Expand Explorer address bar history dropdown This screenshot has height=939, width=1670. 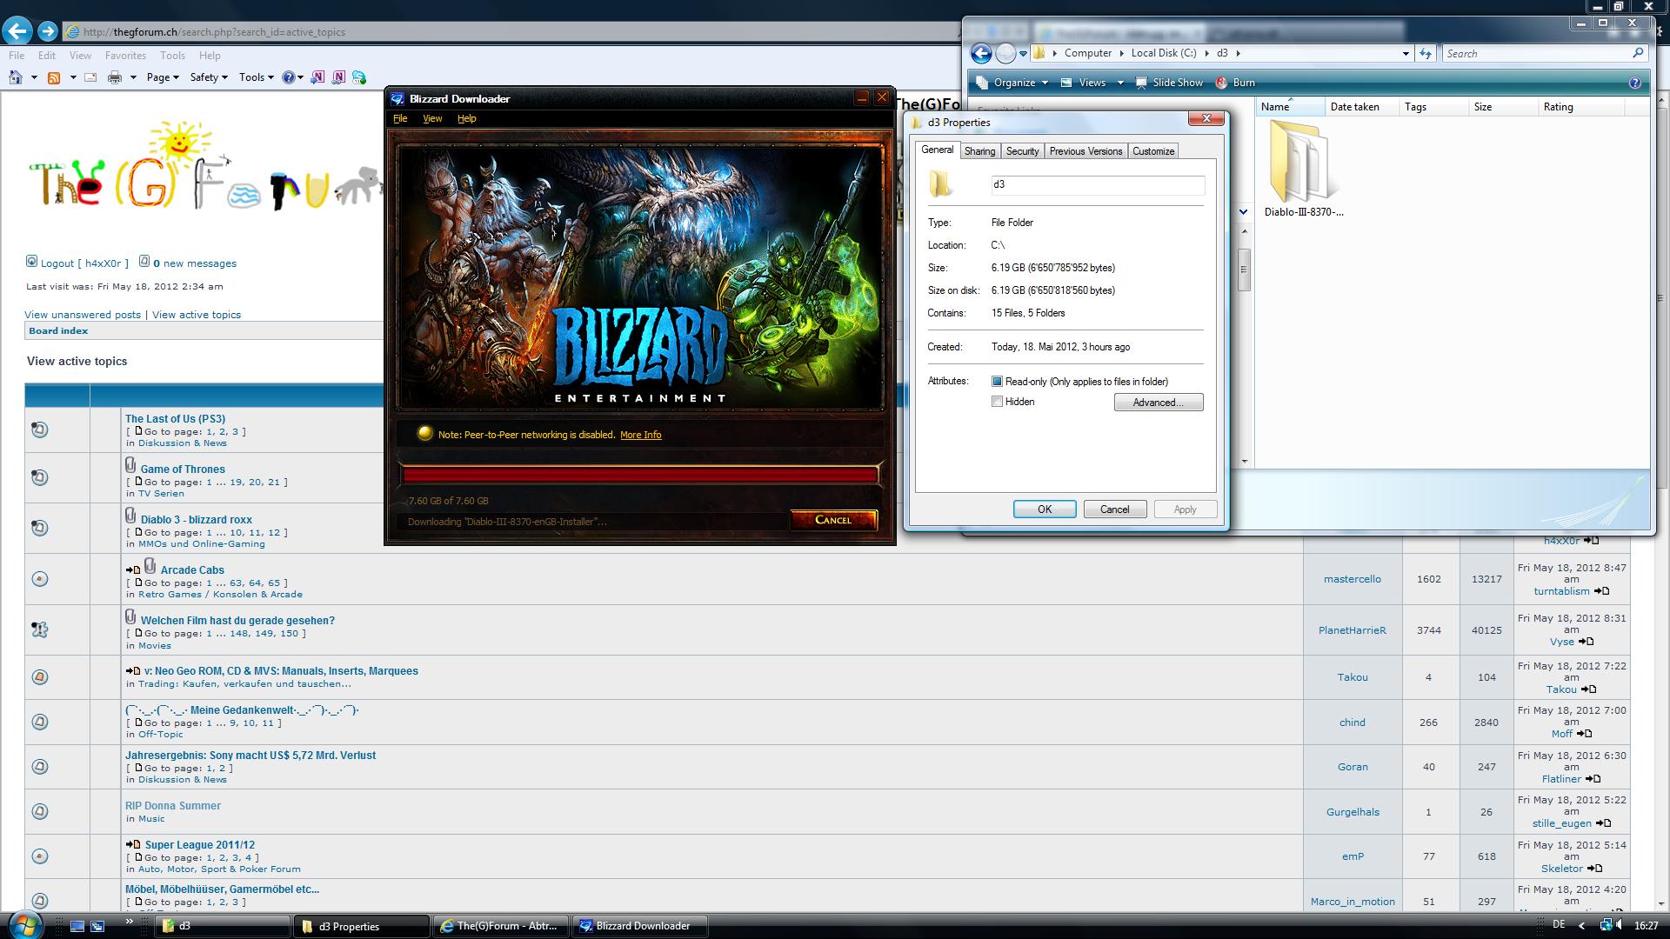1406,53
